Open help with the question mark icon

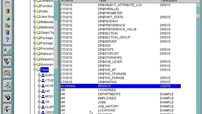(x=8, y=39)
